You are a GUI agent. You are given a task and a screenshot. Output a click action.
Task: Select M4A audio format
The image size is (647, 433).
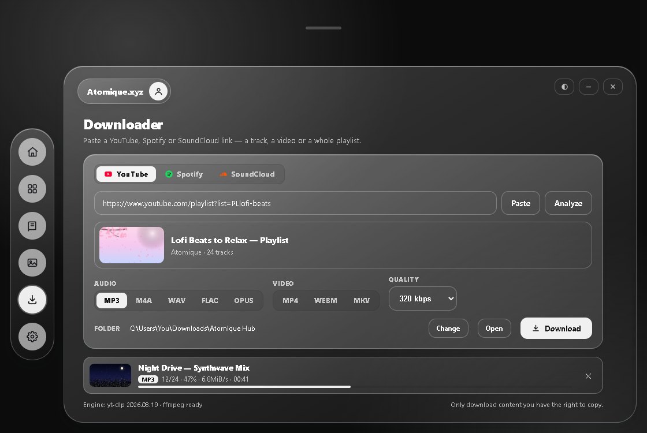pos(144,300)
